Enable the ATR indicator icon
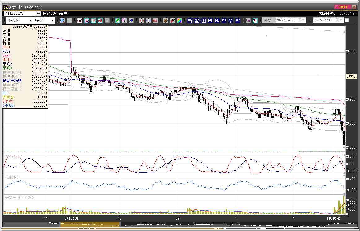The height and width of the screenshot is (231, 360). click(224, 21)
